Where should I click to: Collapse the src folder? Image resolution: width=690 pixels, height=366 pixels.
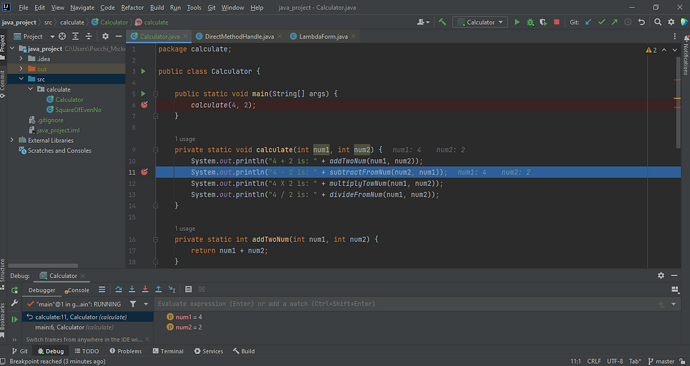(x=20, y=79)
